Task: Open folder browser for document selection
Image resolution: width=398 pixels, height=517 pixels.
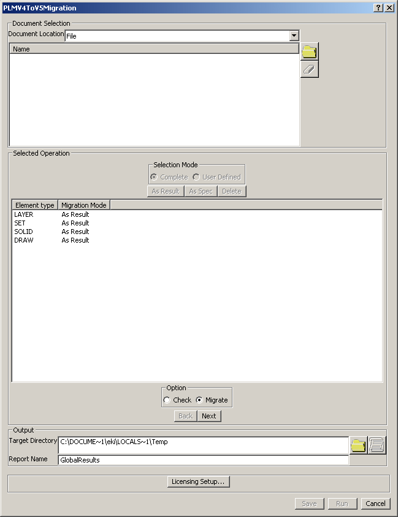Action: coord(310,51)
